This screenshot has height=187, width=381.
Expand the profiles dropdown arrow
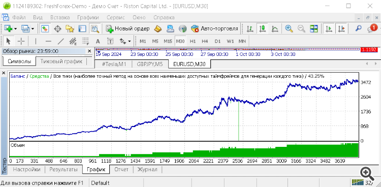(33, 28)
